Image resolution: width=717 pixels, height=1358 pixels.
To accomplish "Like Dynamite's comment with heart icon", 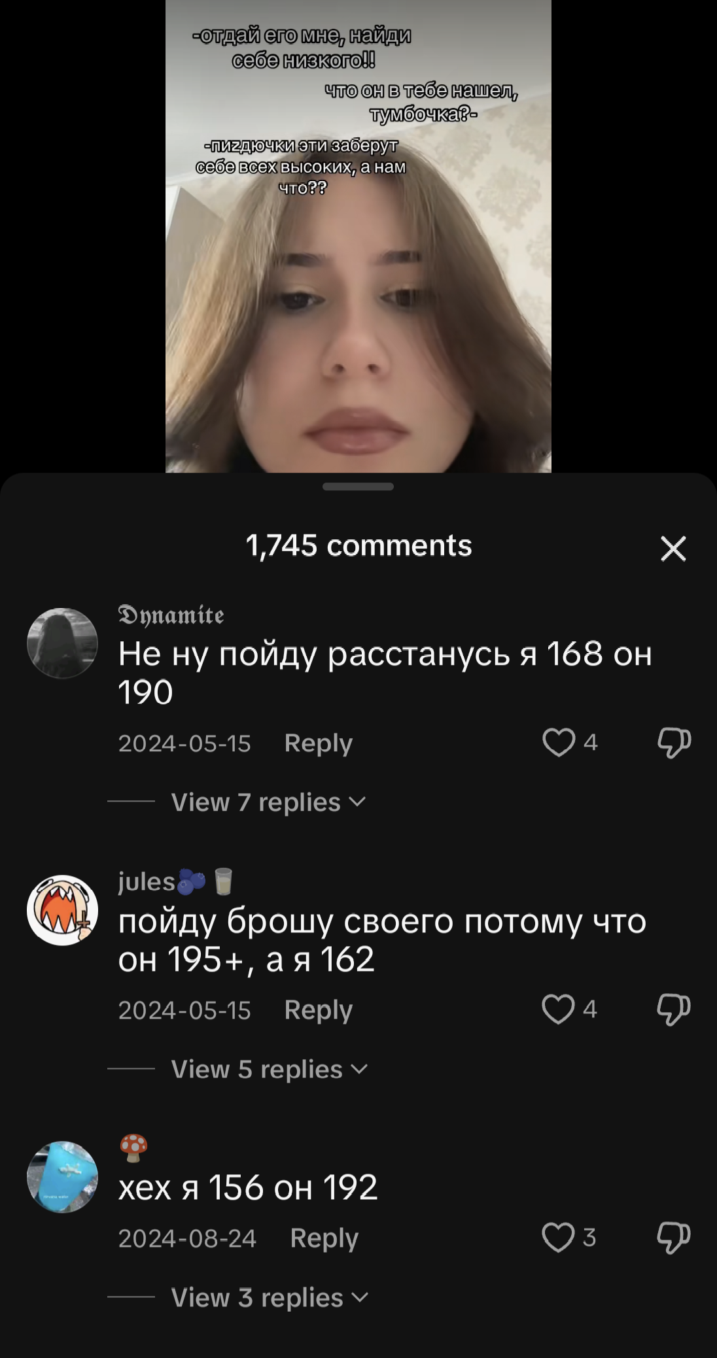I will point(559,743).
